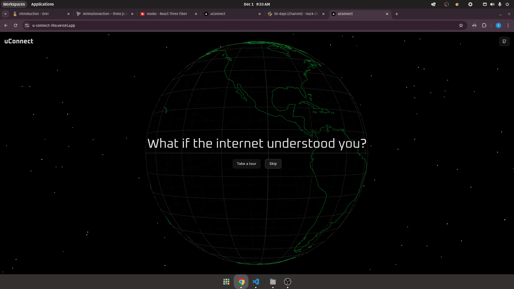Open the Chrome three-dot menu
514x289 pixels.
(508, 25)
